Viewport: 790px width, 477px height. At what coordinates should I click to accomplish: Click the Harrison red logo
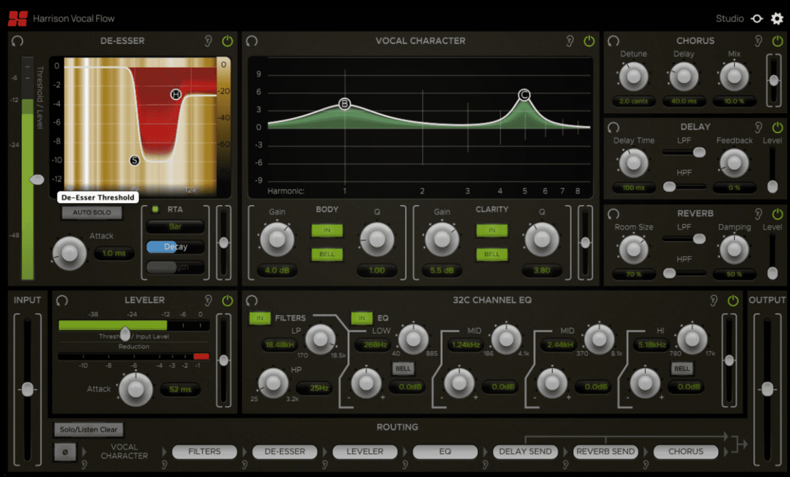(x=18, y=18)
